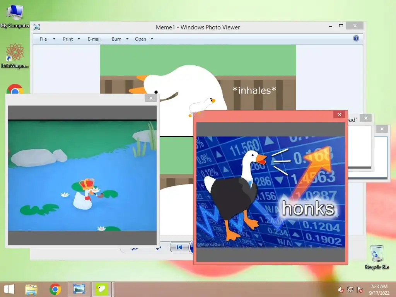Image resolution: width=396 pixels, height=297 pixels.
Task: Close the rearmost blank note window
Action: [382, 129]
